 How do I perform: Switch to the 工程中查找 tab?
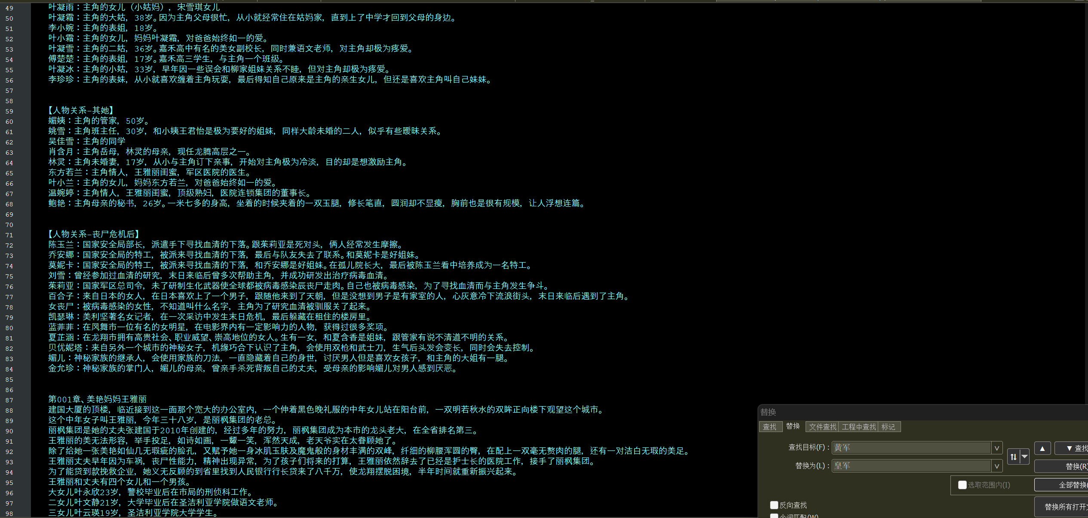[858, 427]
